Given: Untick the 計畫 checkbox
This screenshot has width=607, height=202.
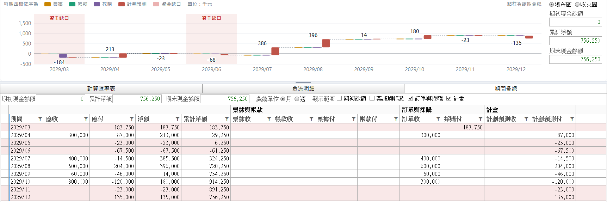Looking at the screenshot, I should pyautogui.click(x=449, y=98).
